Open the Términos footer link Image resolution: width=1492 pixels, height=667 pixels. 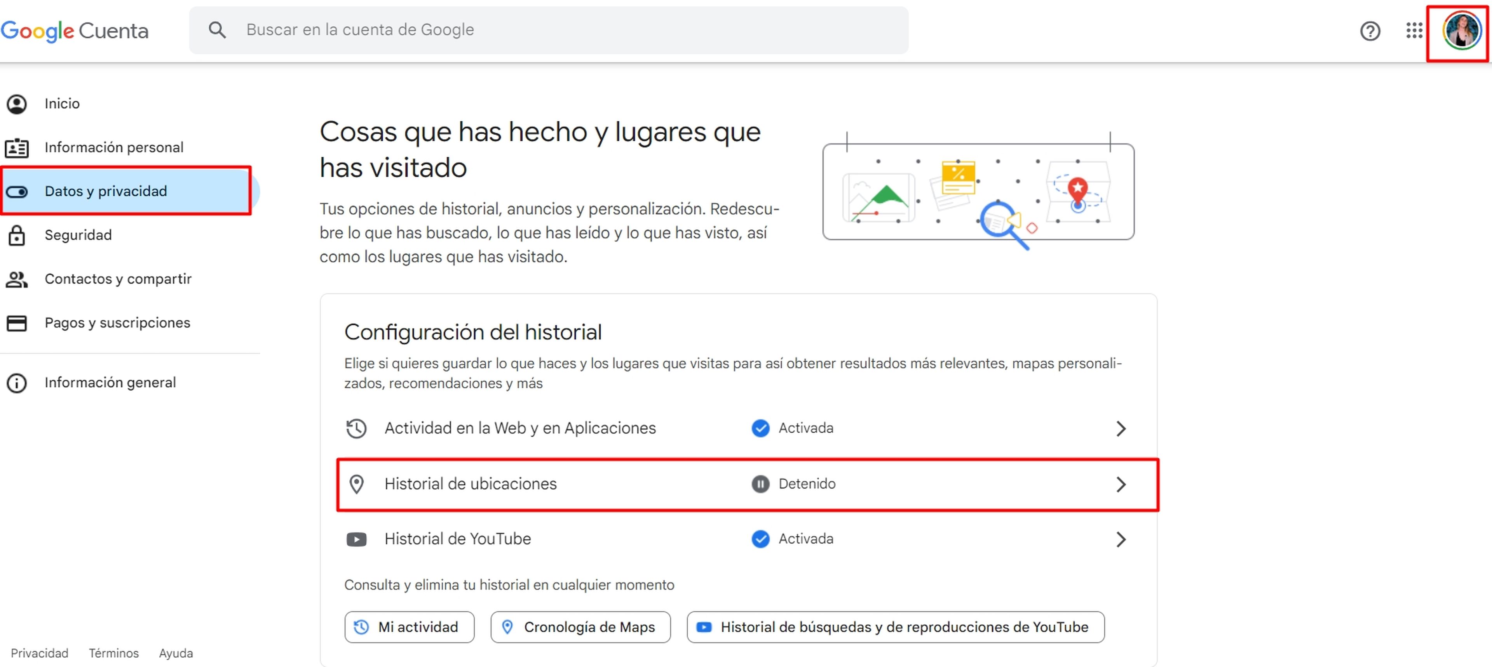coord(113,653)
